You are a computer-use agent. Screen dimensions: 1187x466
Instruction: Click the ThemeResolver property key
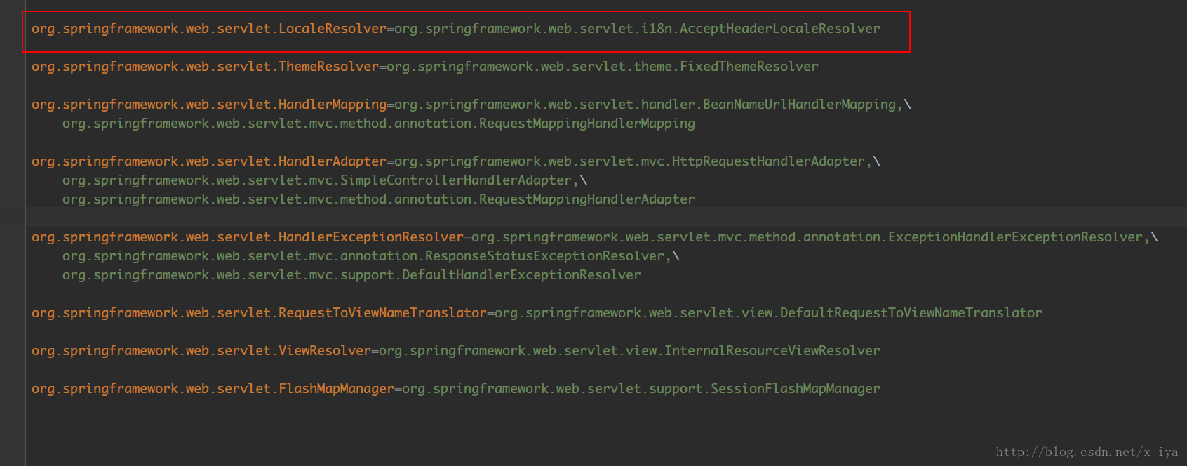pyautogui.click(x=205, y=67)
